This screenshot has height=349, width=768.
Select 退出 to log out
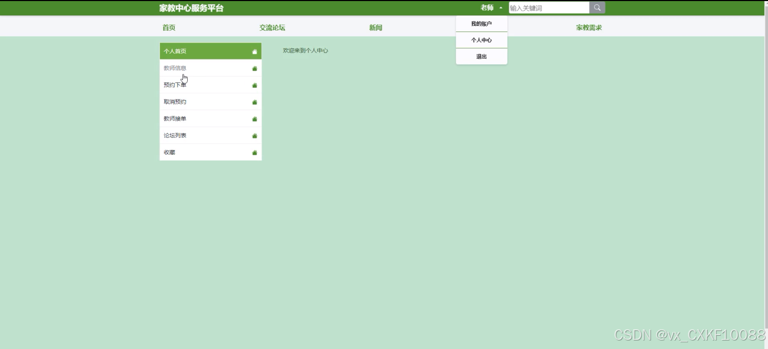[x=482, y=56]
